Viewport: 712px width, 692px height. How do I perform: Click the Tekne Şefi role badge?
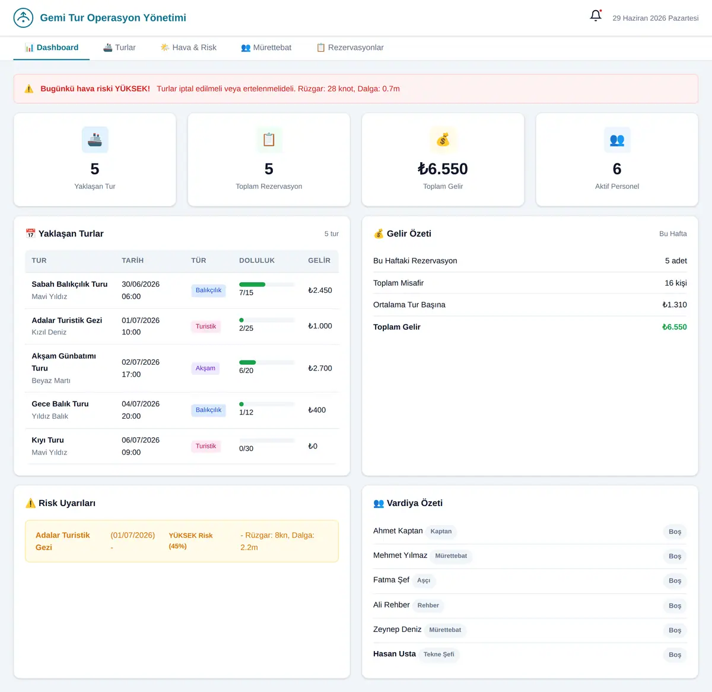coord(439,655)
